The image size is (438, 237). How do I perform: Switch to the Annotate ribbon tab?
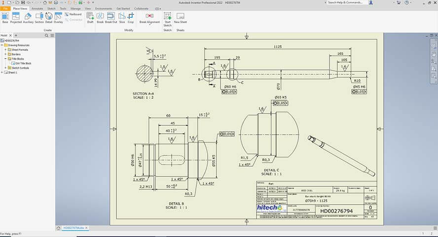click(37, 9)
